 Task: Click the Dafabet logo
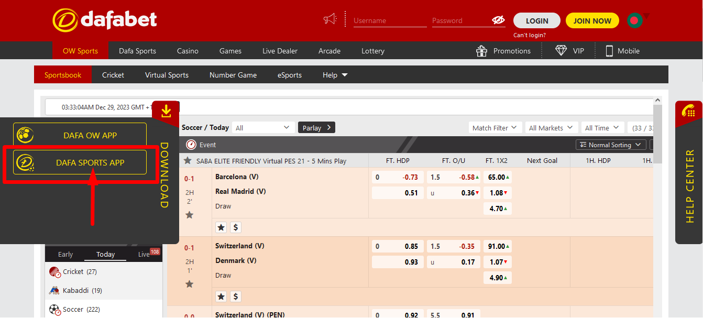(105, 20)
